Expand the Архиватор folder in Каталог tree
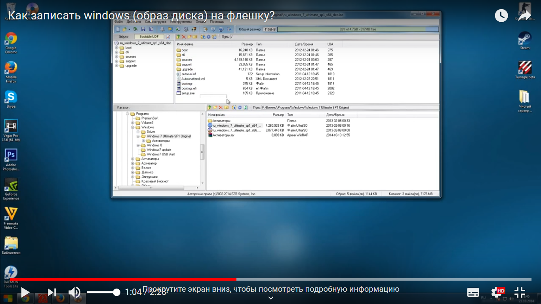Image resolution: width=541 pixels, height=304 pixels. click(x=133, y=163)
